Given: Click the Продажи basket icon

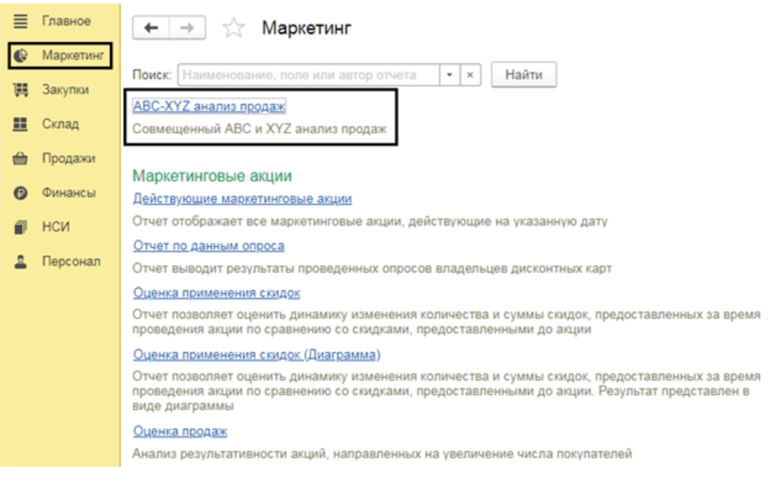Looking at the screenshot, I should pos(21,159).
